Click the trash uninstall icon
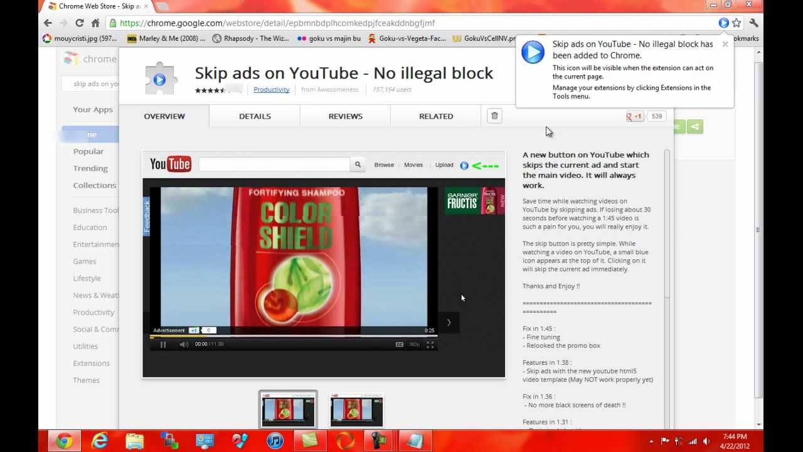The image size is (803, 452). click(494, 116)
